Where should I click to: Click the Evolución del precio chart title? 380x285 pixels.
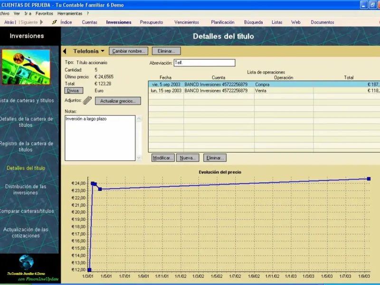tap(220, 172)
